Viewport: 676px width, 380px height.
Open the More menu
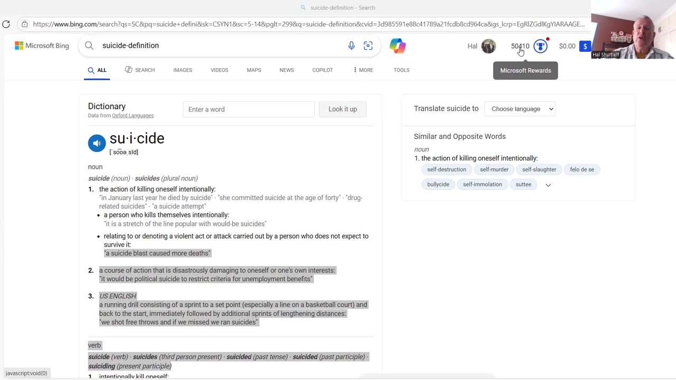[363, 70]
